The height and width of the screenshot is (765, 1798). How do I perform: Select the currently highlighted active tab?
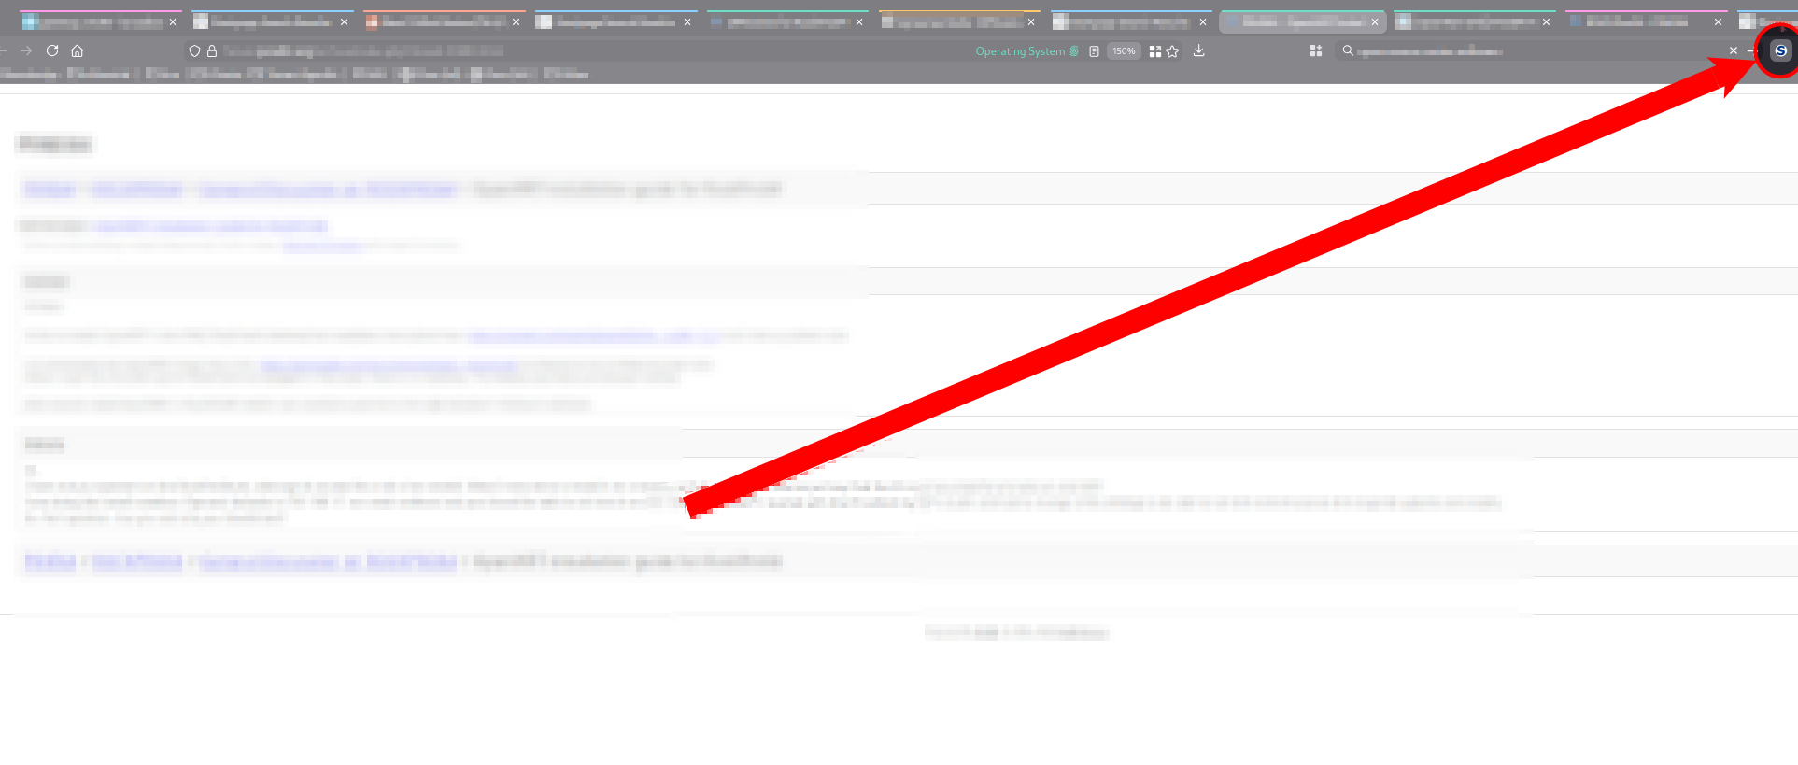[1302, 21]
